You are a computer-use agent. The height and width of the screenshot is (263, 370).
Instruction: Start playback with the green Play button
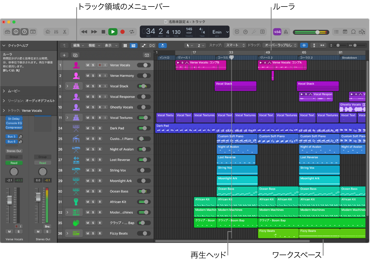pyautogui.click(x=113, y=32)
